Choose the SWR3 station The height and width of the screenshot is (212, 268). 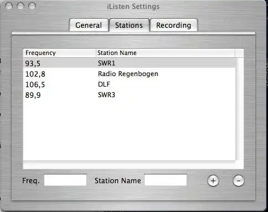tap(106, 95)
